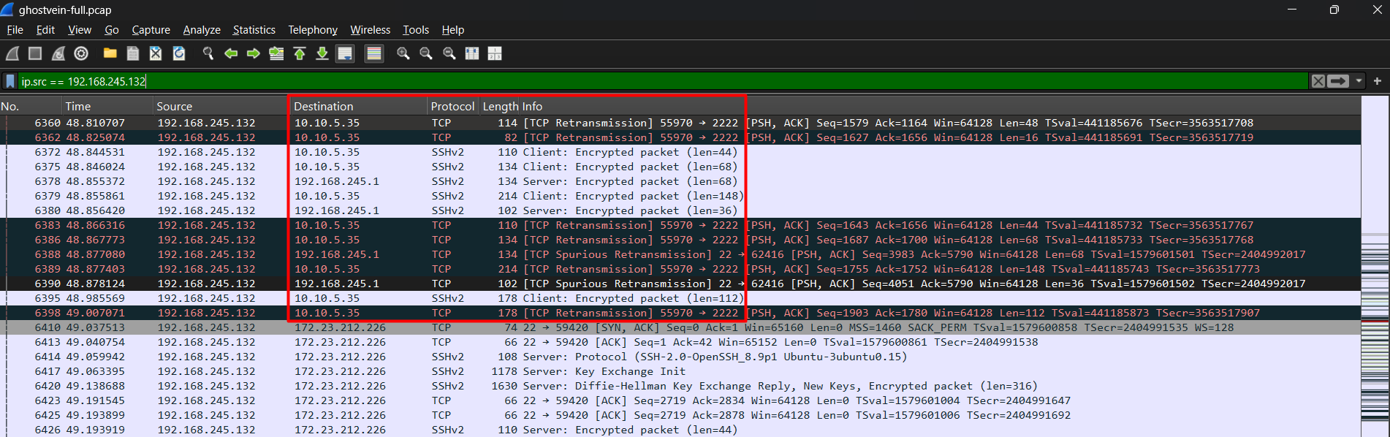Screen dimensions: 1390x437
Task: Open a capture file via folder icon
Action: pos(110,53)
